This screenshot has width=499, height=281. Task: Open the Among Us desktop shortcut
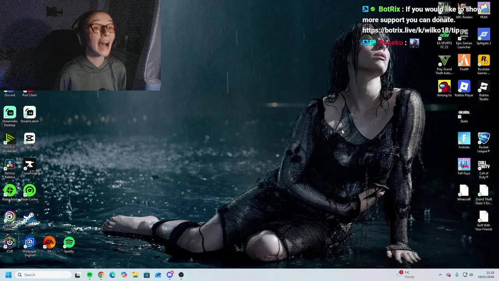pos(444,89)
